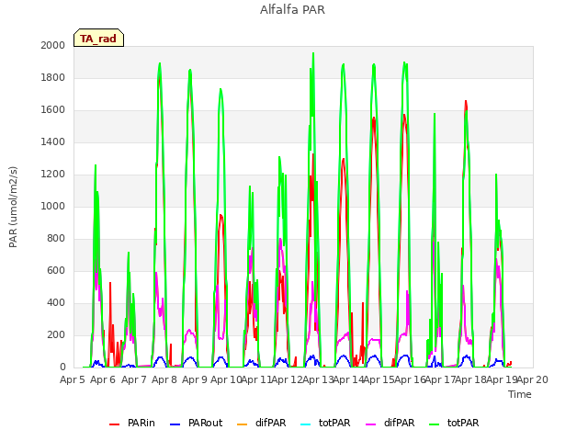This screenshot has height=441, width=588.
Task: Click the Apr 7 x-axis date label
Action: coord(134,379)
